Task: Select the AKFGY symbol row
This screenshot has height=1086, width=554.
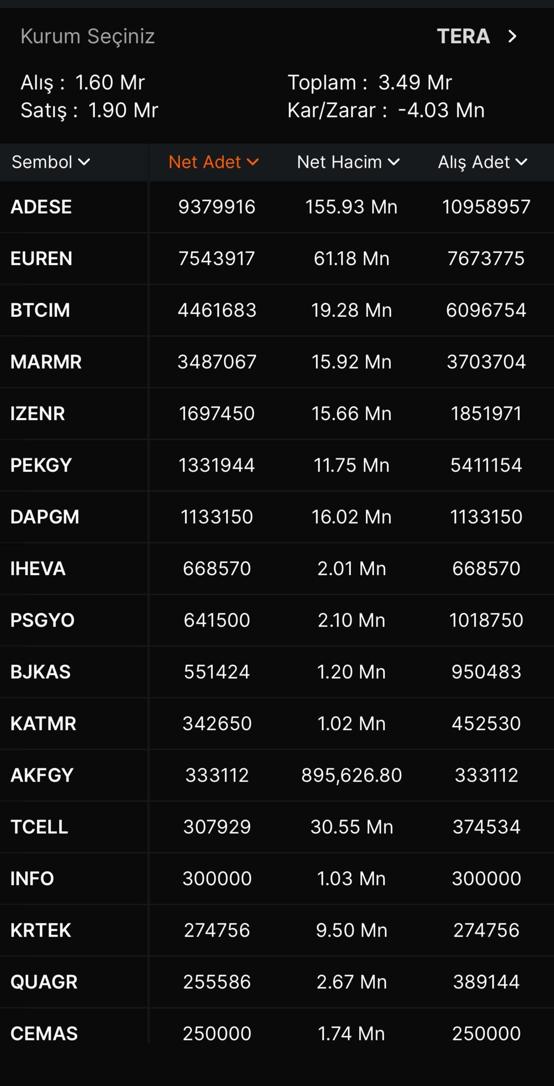Action: point(42,775)
